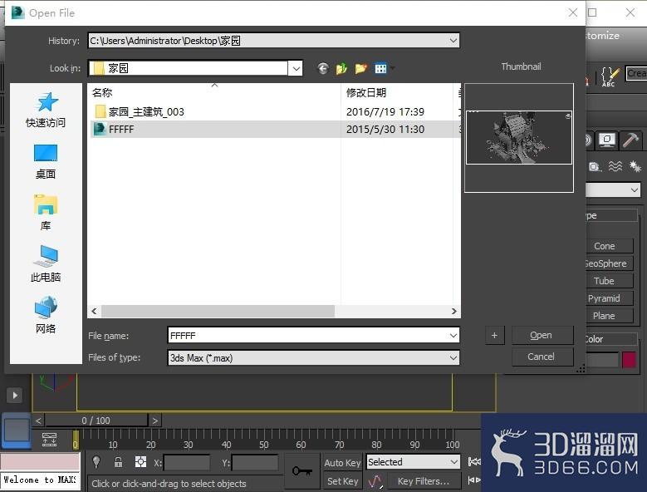Open Network (网络) shortcut
Viewport: 647px width, 492px height.
tap(46, 315)
